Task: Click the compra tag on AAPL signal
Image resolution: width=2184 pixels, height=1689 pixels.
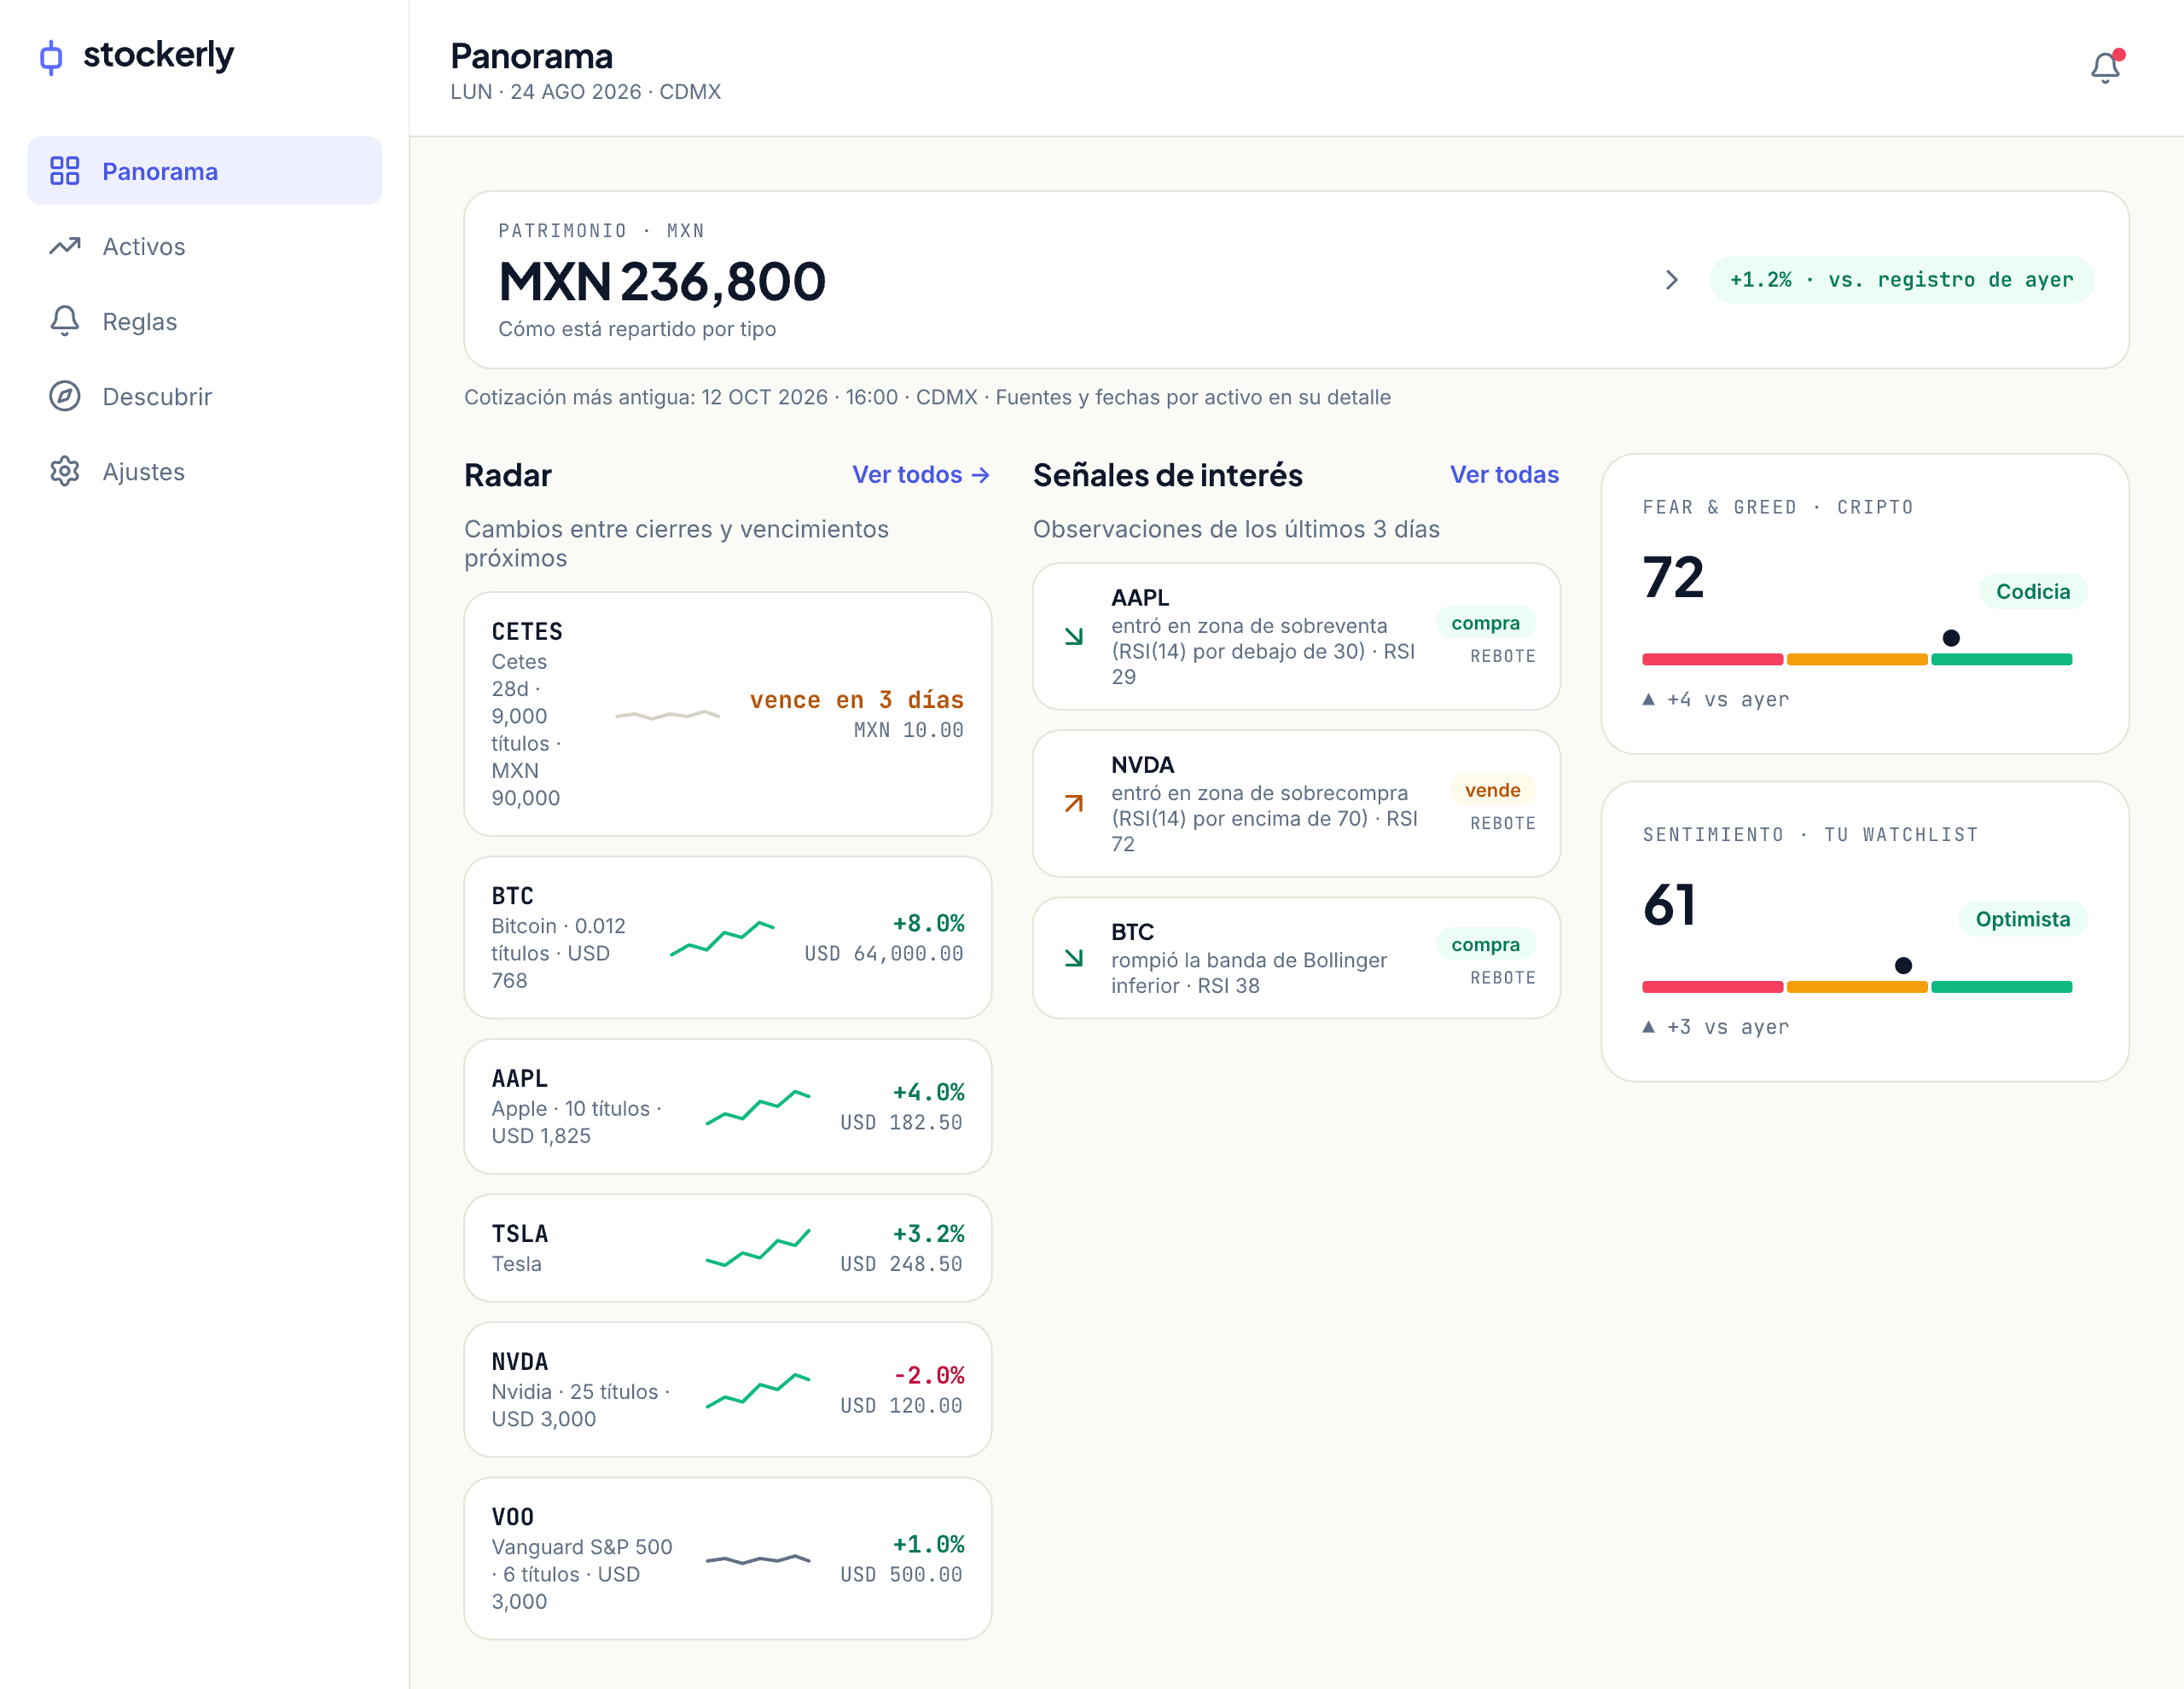Action: click(1485, 623)
